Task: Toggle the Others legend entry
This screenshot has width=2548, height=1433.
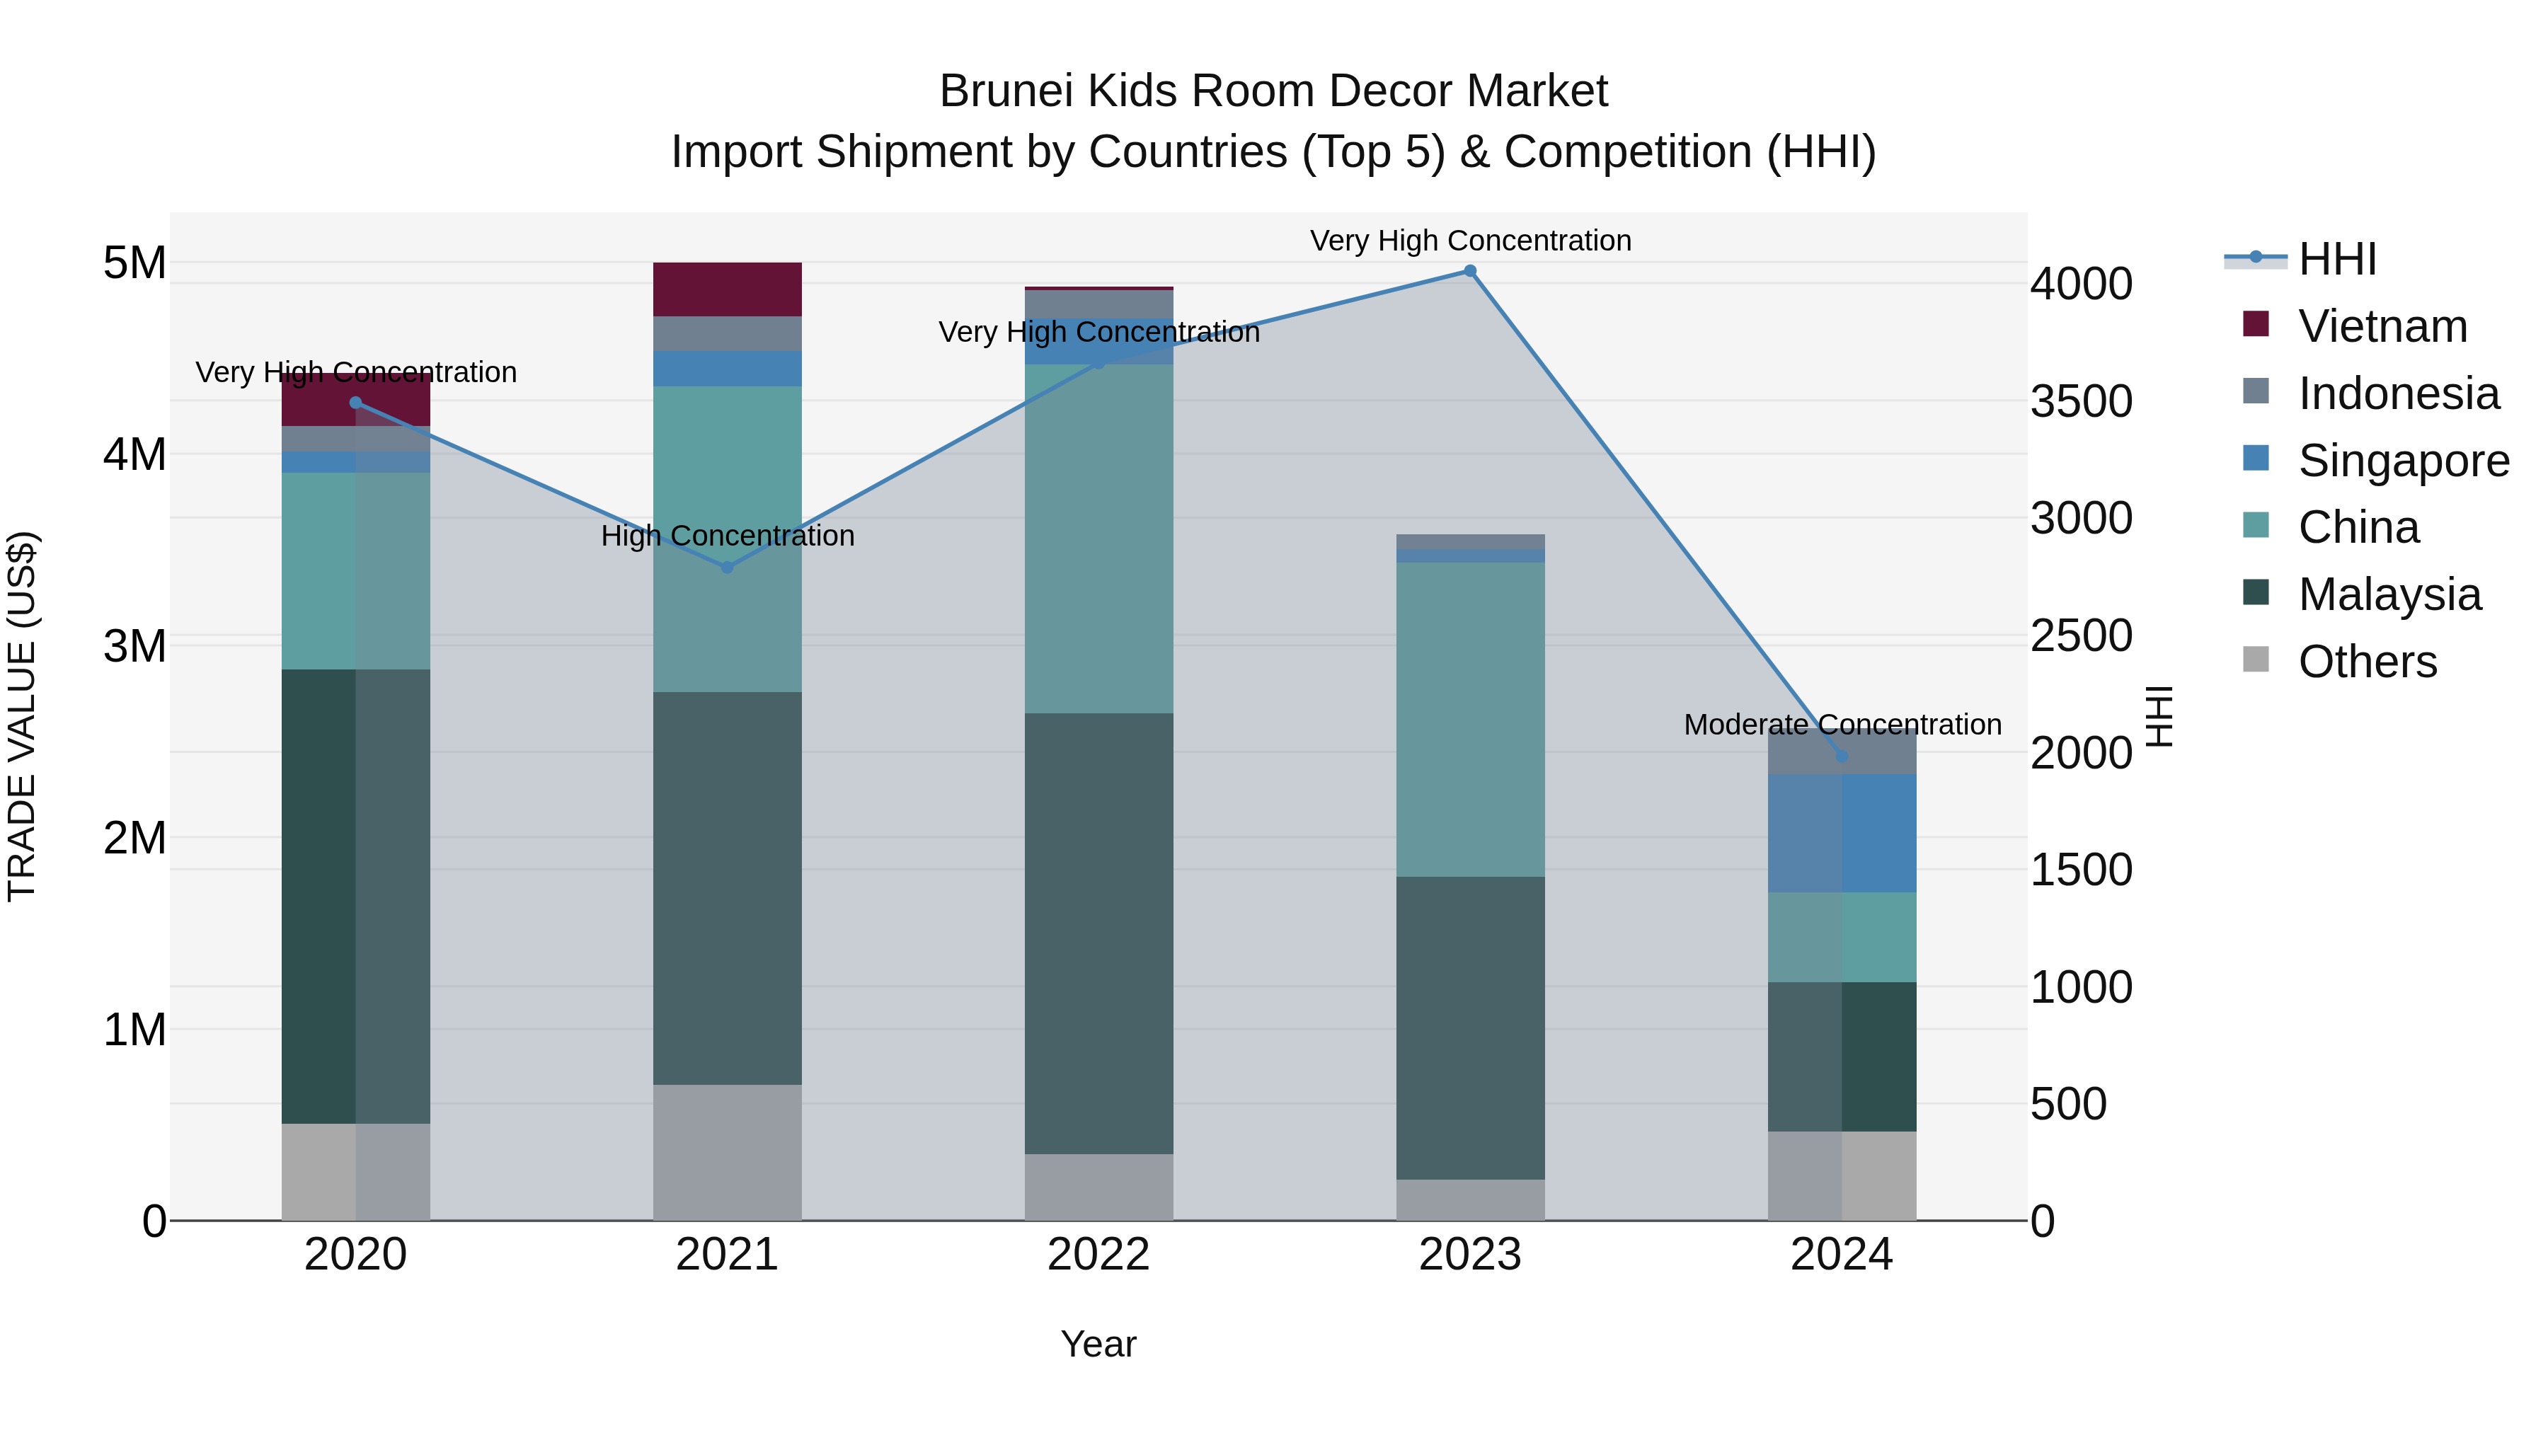Action: click(x=2339, y=662)
